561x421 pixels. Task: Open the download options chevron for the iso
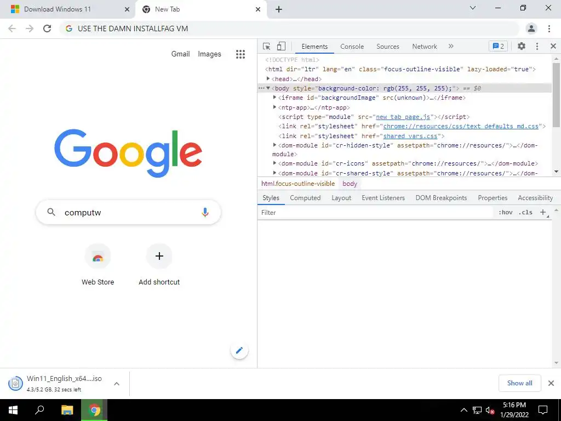[117, 383]
